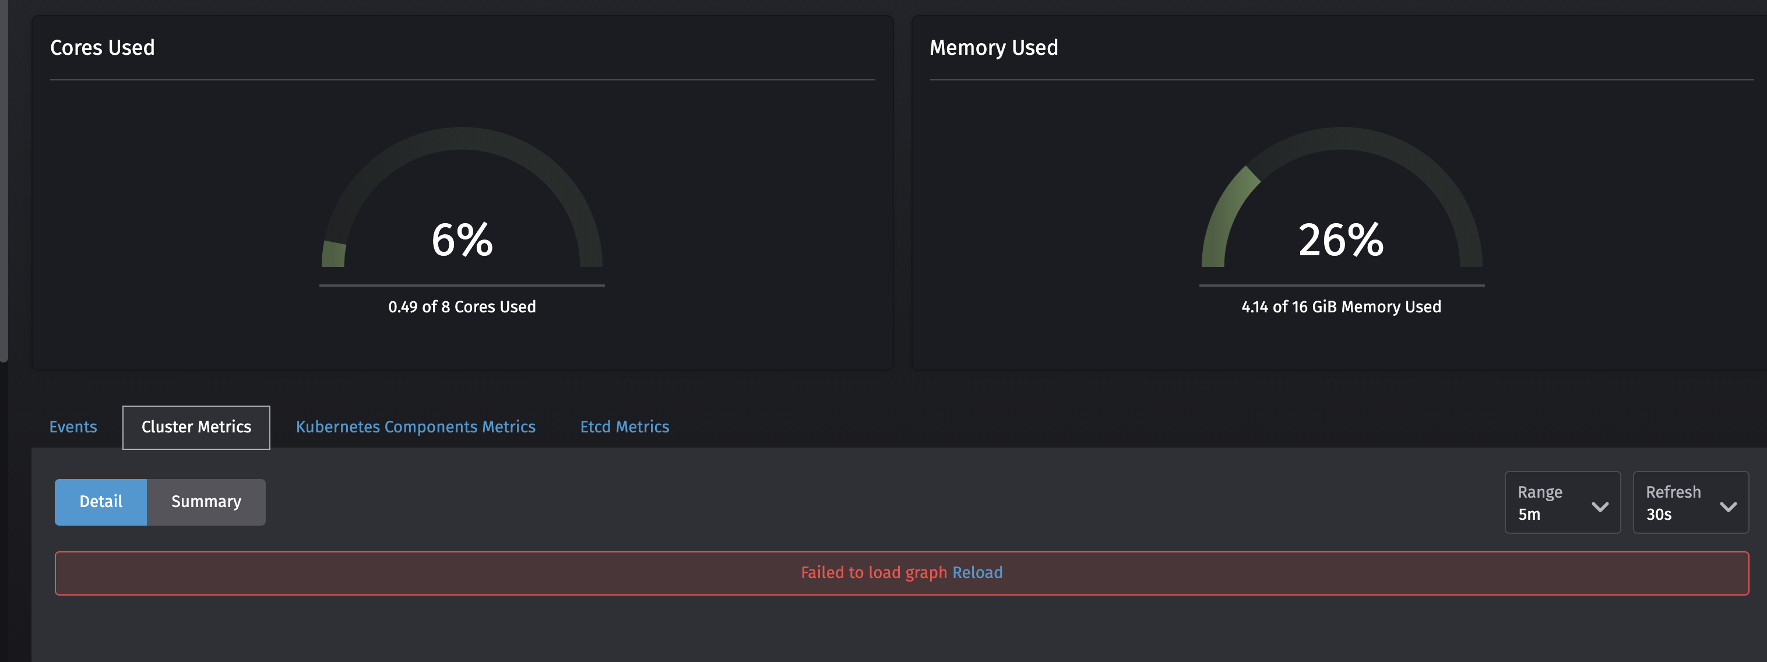This screenshot has height=662, width=1767.
Task: Click the '0.49 of 8 Cores Used' label
Action: [462, 307]
